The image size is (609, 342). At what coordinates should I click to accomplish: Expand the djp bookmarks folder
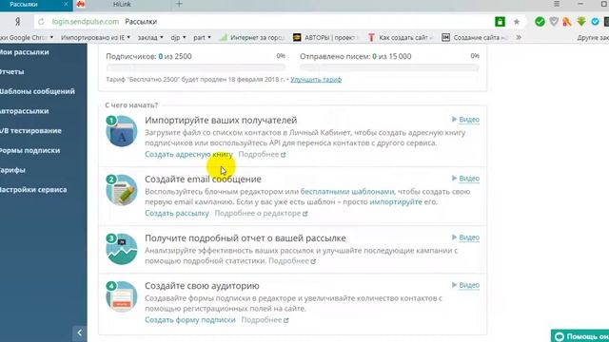(x=178, y=38)
